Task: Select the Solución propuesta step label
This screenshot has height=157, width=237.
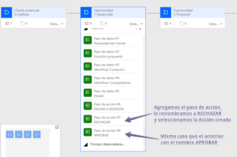Action: [108, 56]
